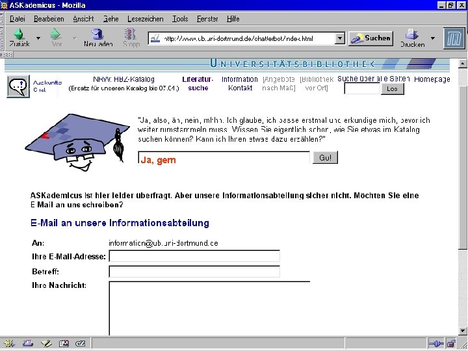Viewport: 468px width, 351px height.
Task: Click the Auskunfts-Chat speech bubble icon
Action: [x=18, y=86]
